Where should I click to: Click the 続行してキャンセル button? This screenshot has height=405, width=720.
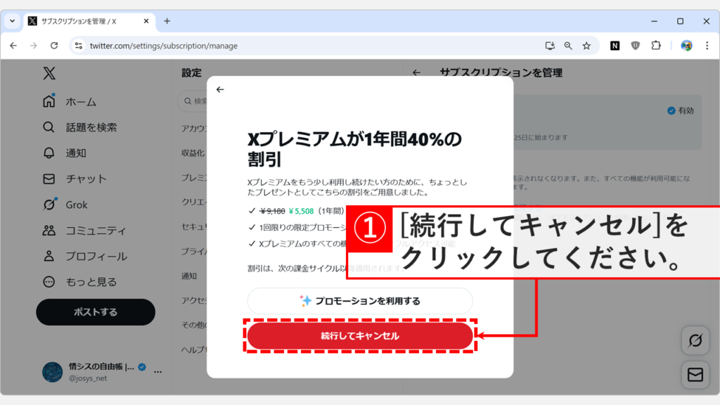(360, 336)
